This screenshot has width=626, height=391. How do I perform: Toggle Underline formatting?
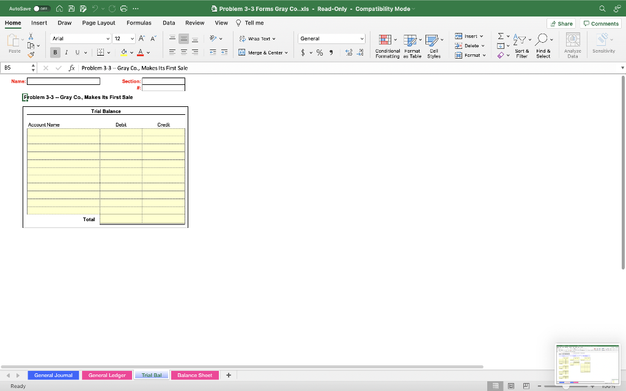tap(78, 53)
